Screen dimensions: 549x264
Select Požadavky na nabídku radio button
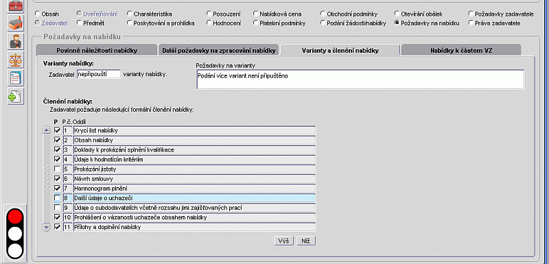click(x=397, y=23)
